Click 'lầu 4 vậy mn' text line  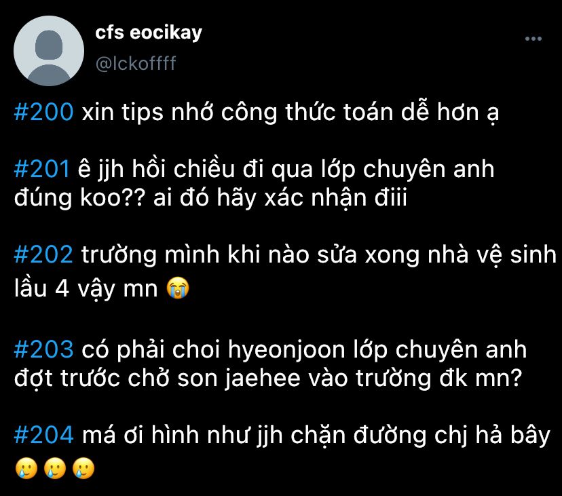pos(86,288)
